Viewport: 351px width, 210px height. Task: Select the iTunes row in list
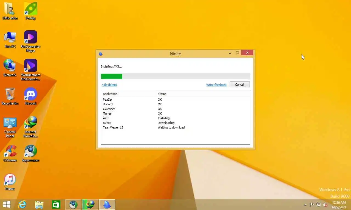pos(175,113)
